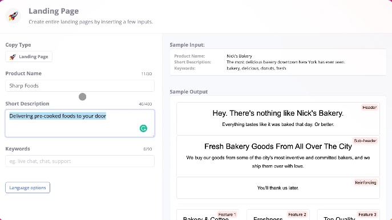Click 'Hey. There's nothing like Nick's Bakery.' headline

(278, 113)
